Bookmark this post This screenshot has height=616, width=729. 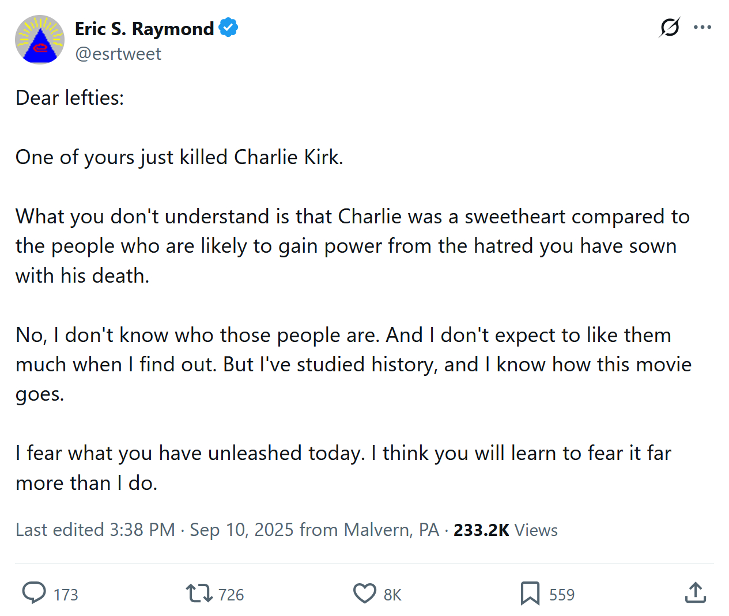[530, 593]
